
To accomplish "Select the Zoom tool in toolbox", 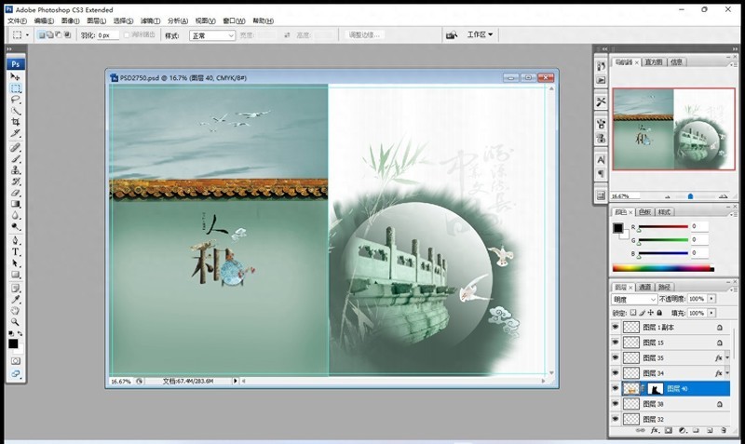I will 16,321.
